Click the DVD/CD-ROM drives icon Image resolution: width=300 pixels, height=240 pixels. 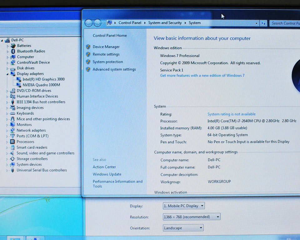pos(12,91)
